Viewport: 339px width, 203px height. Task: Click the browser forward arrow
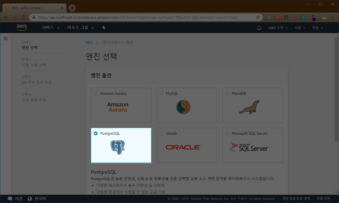[15, 17]
